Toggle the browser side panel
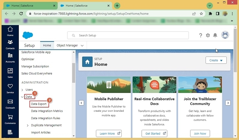This screenshot has width=239, height=140. [217, 14]
